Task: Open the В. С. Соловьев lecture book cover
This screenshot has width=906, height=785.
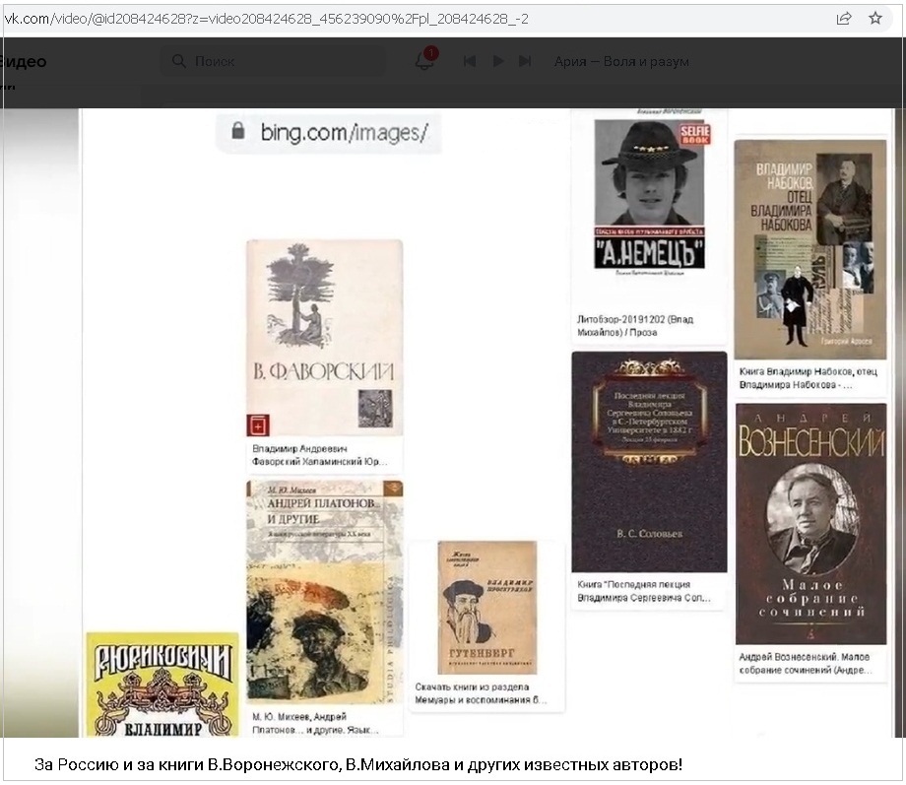Action: pos(649,461)
